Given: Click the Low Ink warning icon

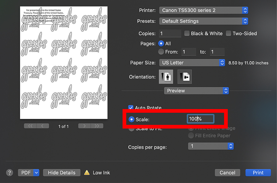Looking at the screenshot, I should (87, 173).
